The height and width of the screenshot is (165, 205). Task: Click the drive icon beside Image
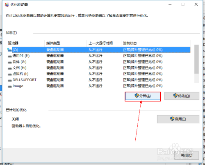click(9, 86)
